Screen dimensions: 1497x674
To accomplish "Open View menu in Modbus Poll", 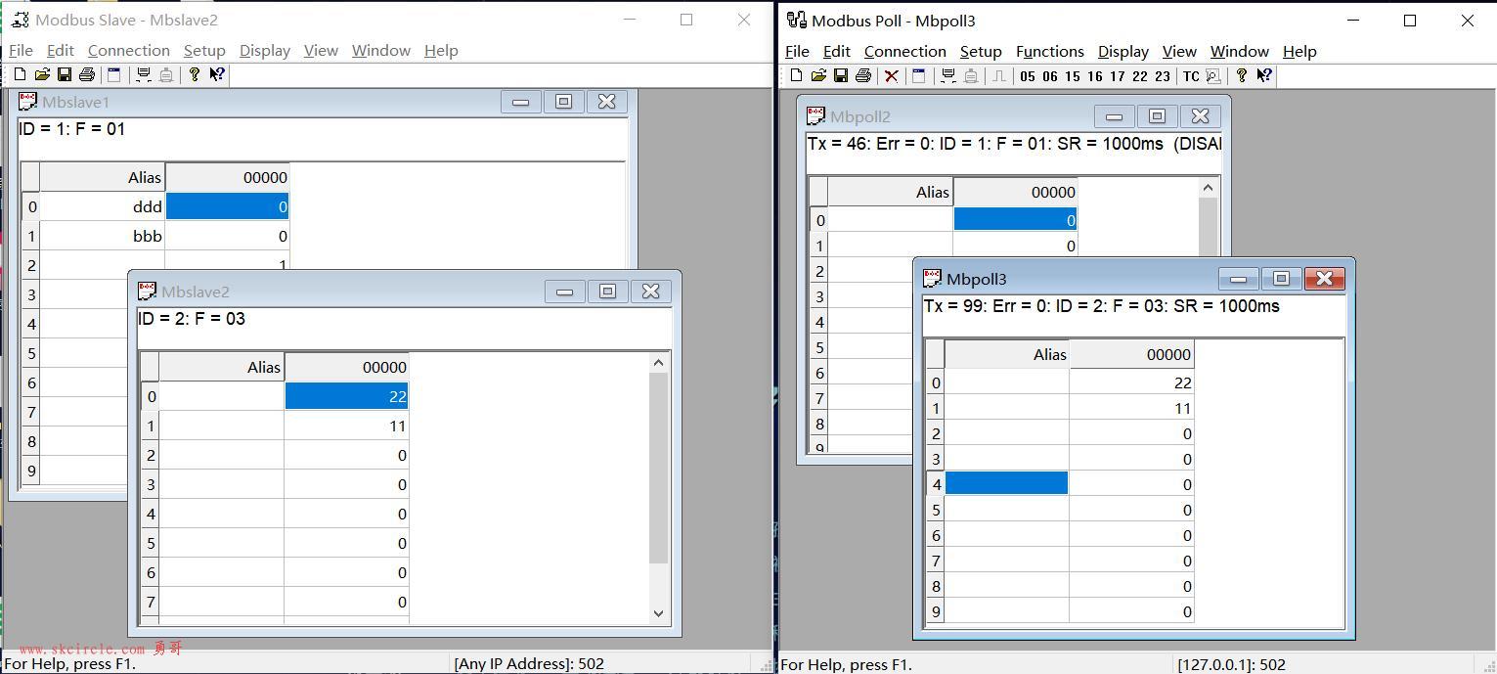I will (1179, 52).
